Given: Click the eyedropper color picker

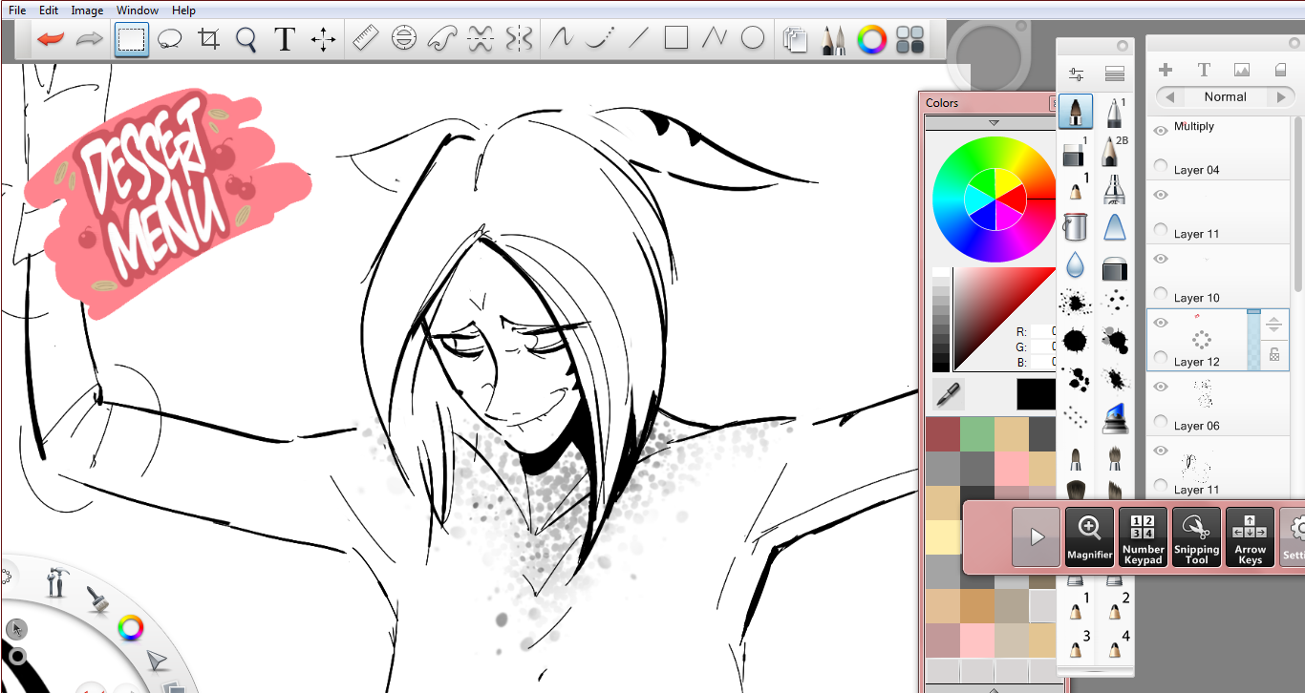Looking at the screenshot, I should coord(949,394).
